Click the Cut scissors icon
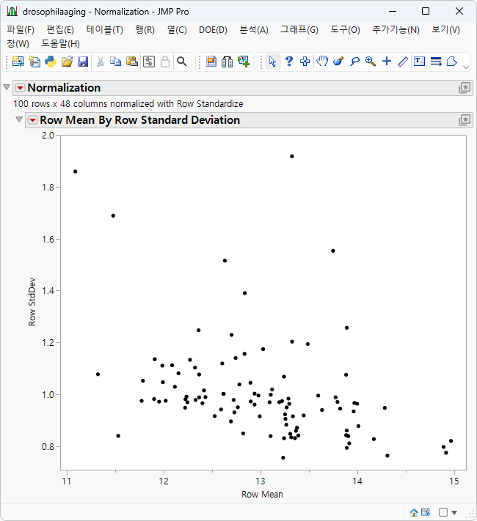Screen dimensions: 477x521 click(x=100, y=62)
